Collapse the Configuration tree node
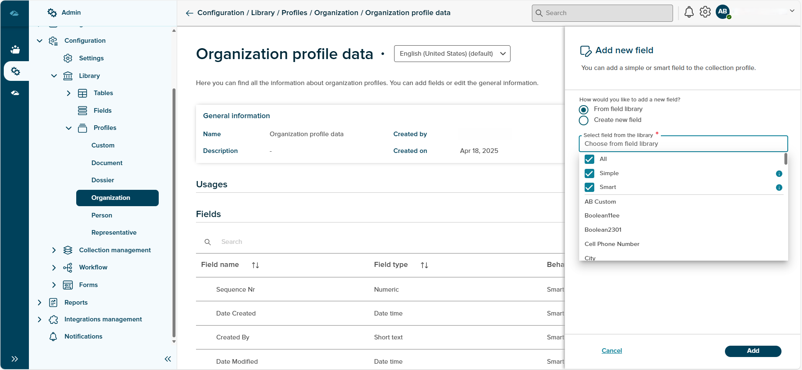This screenshot has width=802, height=370. pos(40,41)
